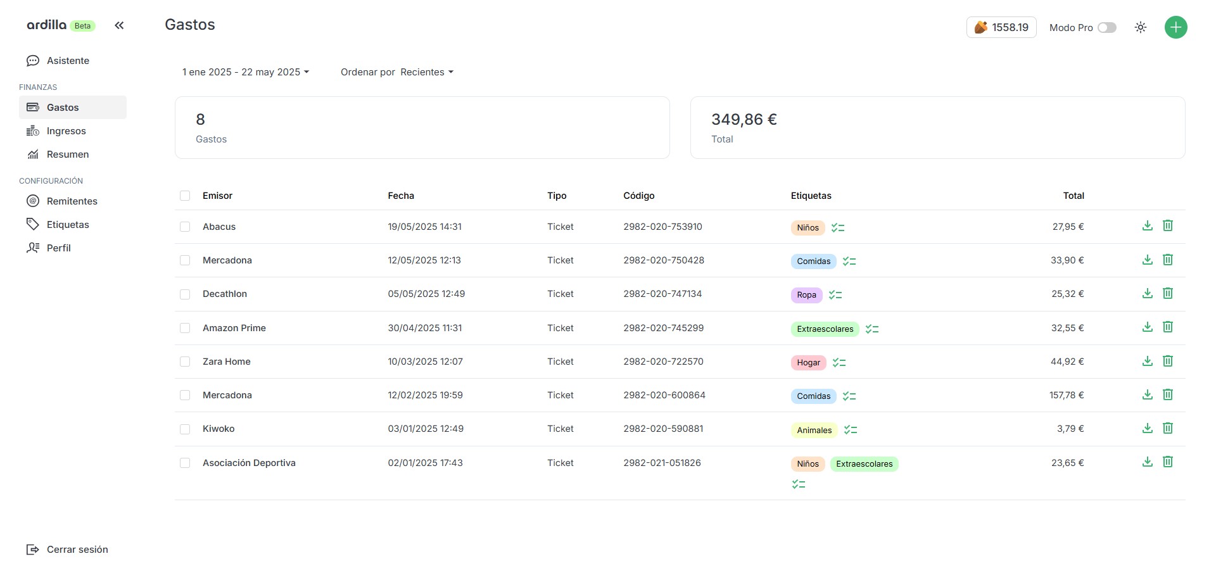Image resolution: width=1216 pixels, height=580 pixels.
Task: Click Cerrar sesión to log out
Action: tap(77, 550)
